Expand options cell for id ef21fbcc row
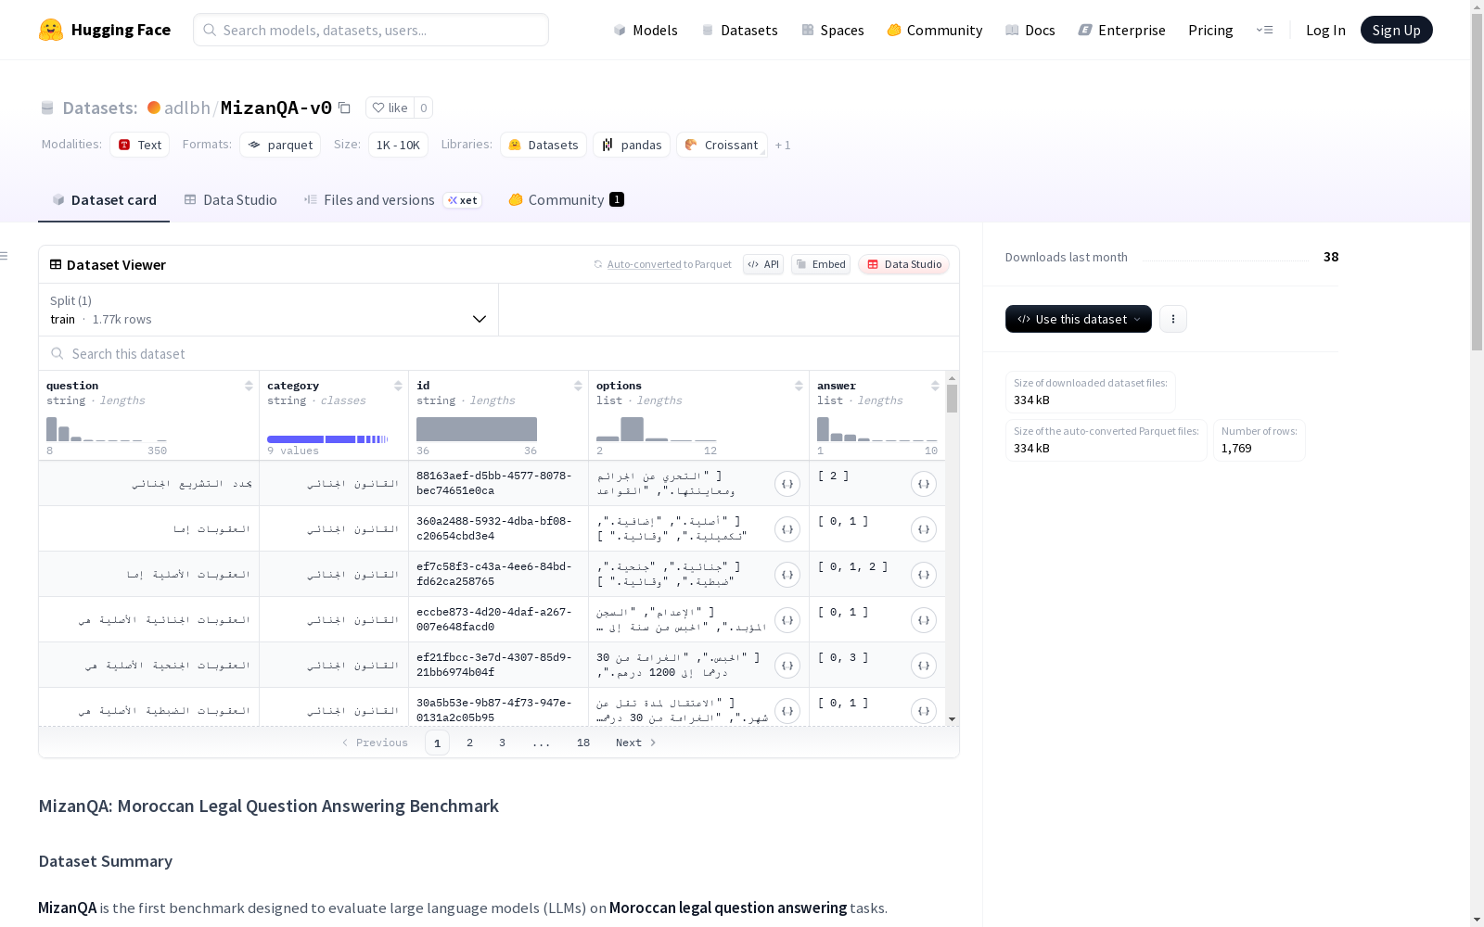1484x927 pixels. (787, 666)
